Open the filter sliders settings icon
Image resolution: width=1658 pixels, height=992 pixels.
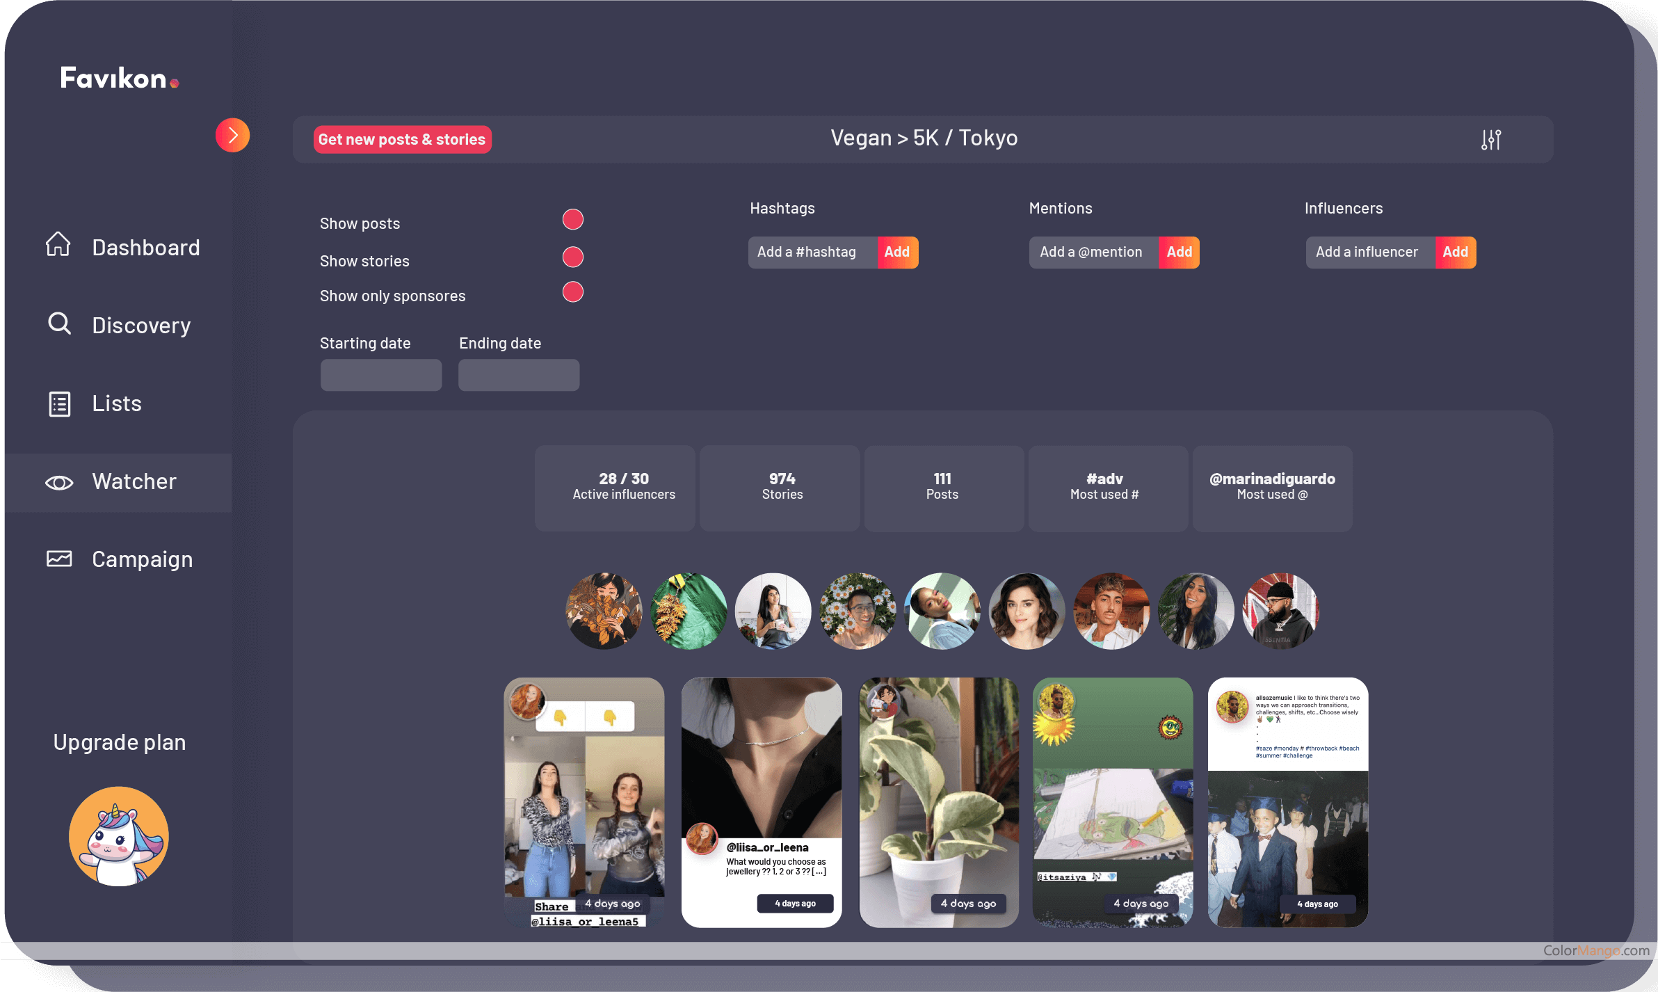tap(1490, 140)
